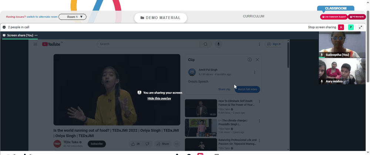
Task: Click title Balancing Professional Life and Passion
Action: pyautogui.click(x=237, y=142)
